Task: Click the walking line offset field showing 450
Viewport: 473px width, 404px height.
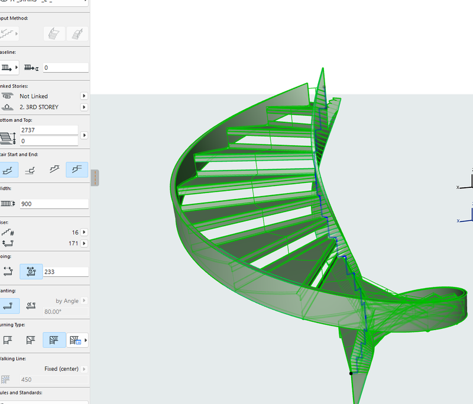Action: pos(54,380)
